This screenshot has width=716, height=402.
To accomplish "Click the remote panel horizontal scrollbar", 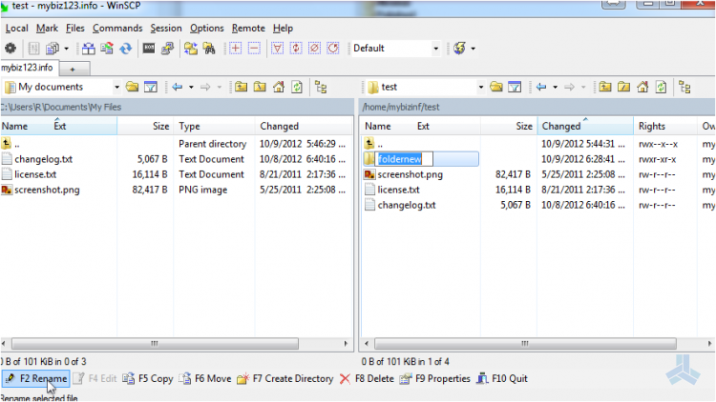I will [x=525, y=343].
